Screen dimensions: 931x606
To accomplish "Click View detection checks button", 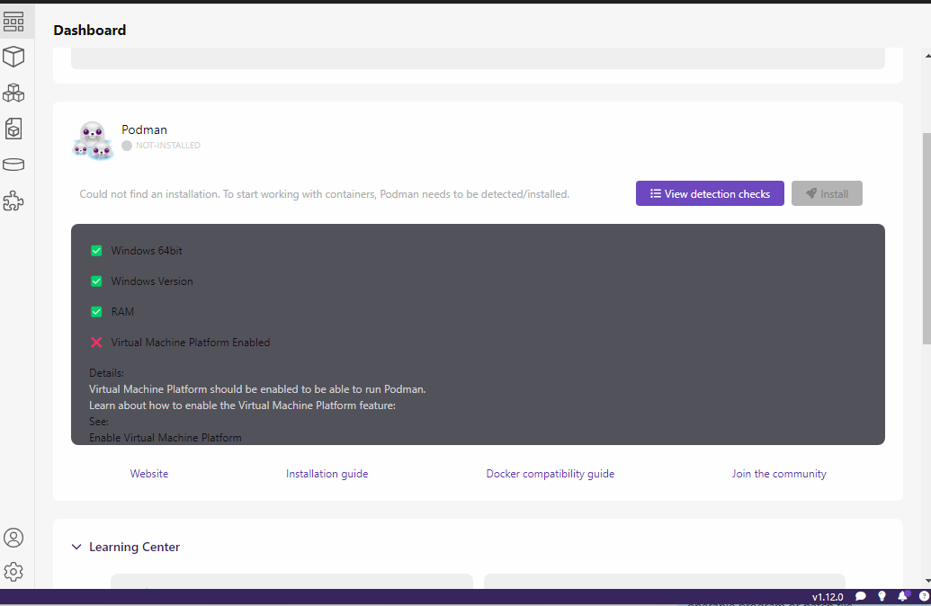I will 710,193.
